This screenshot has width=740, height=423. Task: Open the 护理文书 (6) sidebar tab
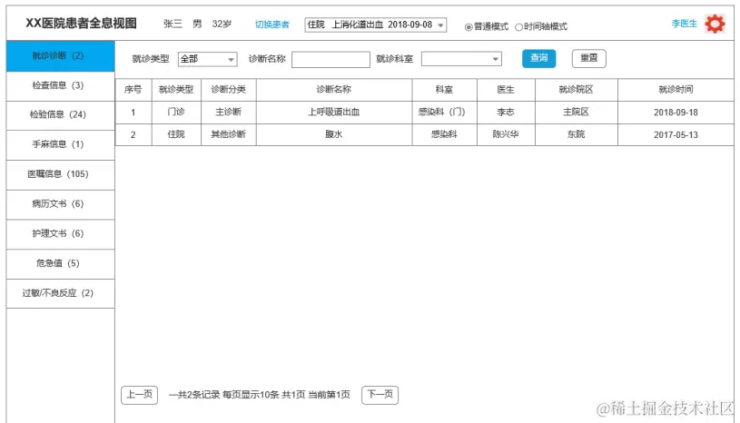[x=61, y=234]
